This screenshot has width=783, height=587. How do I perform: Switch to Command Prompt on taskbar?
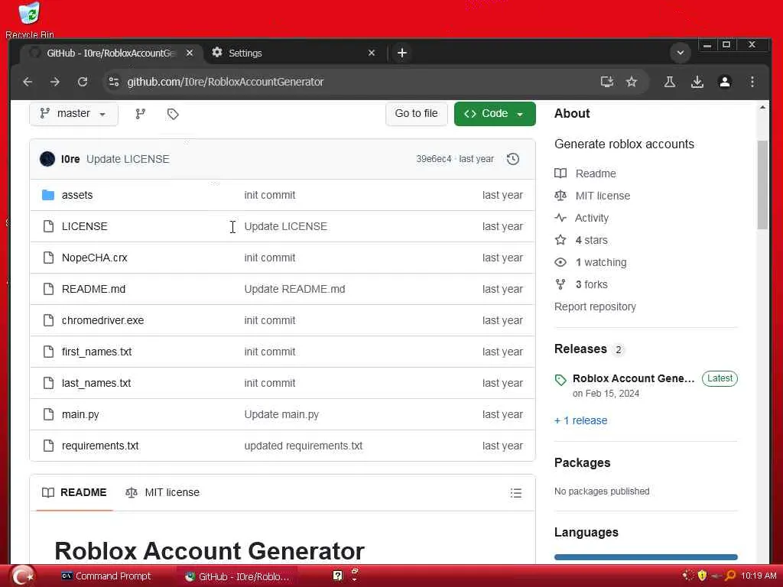pyautogui.click(x=106, y=576)
